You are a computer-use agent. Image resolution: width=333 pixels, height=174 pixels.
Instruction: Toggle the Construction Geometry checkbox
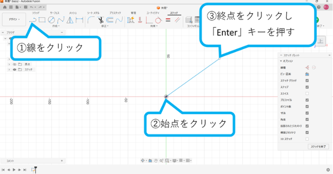(x=307, y=133)
